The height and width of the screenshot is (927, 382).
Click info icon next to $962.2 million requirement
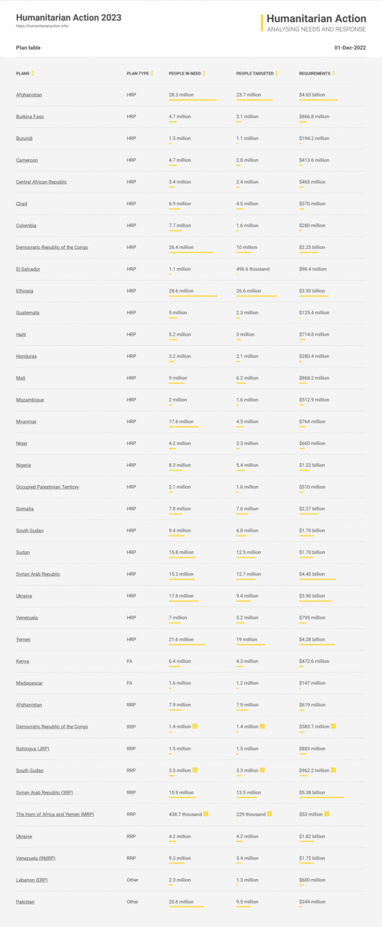(x=333, y=770)
